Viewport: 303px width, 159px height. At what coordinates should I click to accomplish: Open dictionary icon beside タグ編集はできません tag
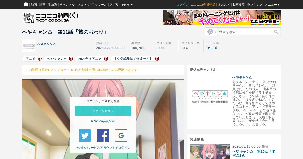(x=157, y=59)
